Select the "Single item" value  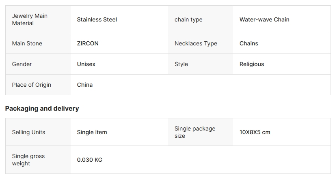tap(92, 132)
